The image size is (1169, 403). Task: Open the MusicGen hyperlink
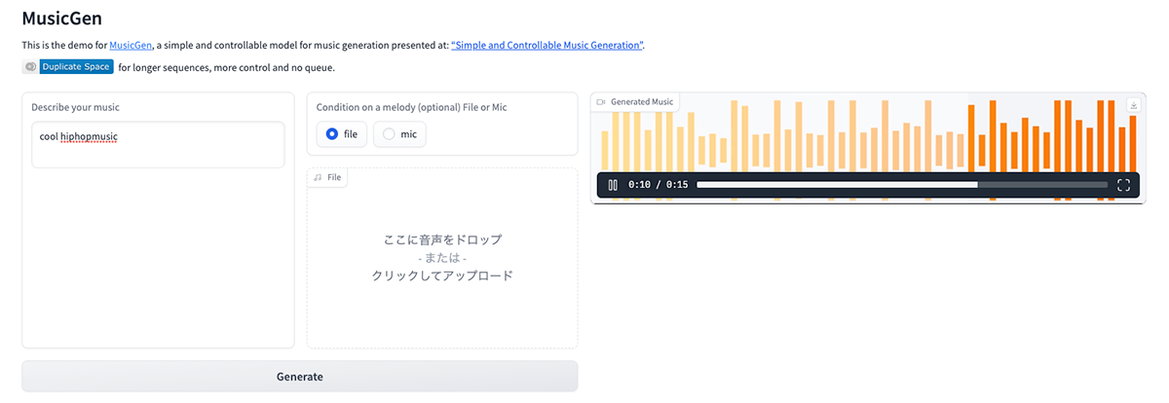click(131, 45)
